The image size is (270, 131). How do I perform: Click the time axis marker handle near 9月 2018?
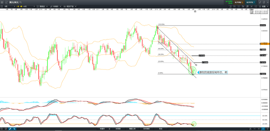[195, 11]
